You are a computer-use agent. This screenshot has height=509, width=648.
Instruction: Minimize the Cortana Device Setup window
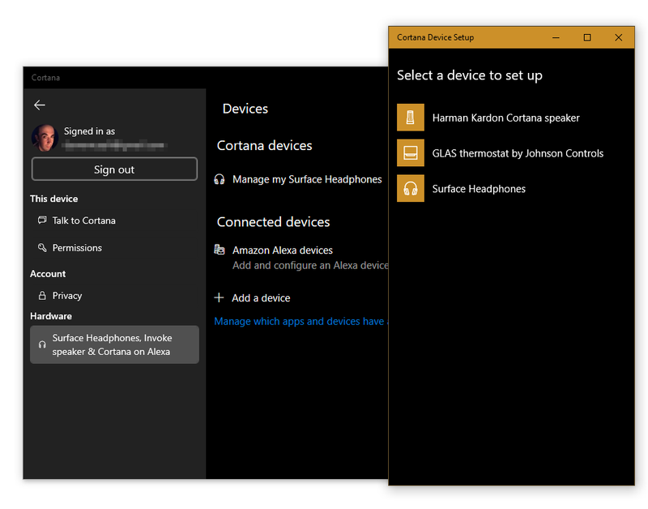[x=556, y=37]
